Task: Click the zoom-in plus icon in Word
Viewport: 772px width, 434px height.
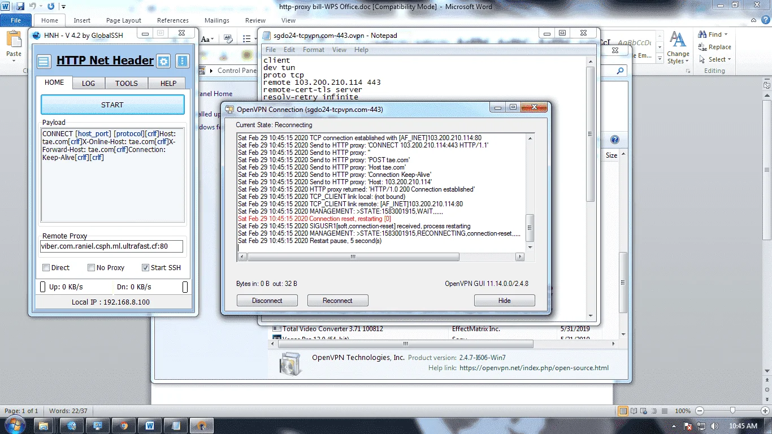Action: [x=765, y=411]
